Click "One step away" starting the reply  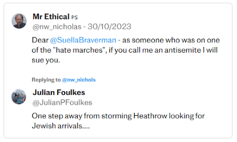coord(54,116)
